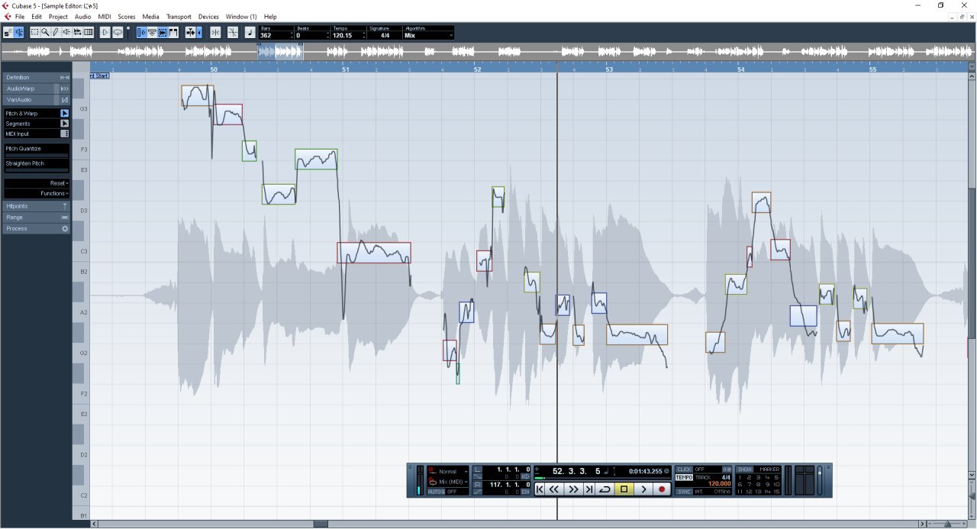Click the Fast Forward transport button
The image size is (977, 529).
tap(573, 489)
